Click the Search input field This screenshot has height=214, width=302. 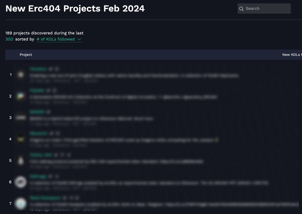264,9
